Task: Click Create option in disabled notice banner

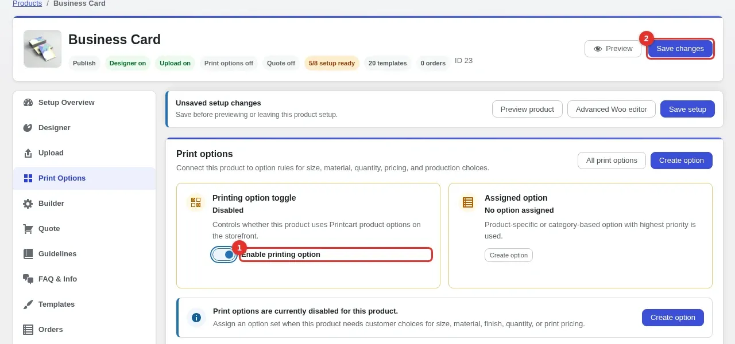Action: tap(673, 318)
